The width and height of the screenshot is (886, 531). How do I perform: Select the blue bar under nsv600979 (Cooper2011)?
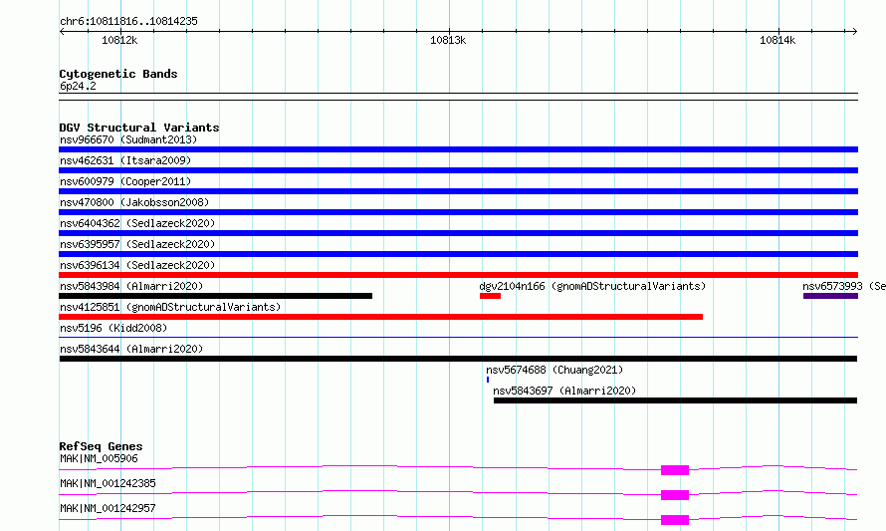tap(458, 191)
